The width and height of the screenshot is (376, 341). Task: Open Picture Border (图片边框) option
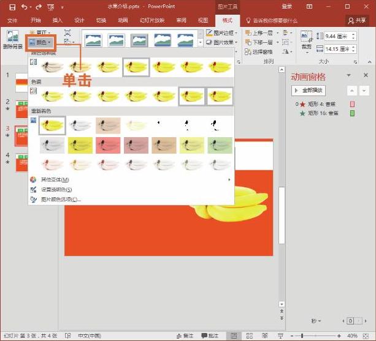coord(222,33)
